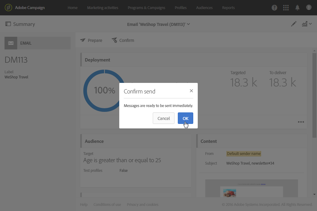Click the Test profiles False value
Viewport: 317px width, 211px height.
tap(123, 170)
